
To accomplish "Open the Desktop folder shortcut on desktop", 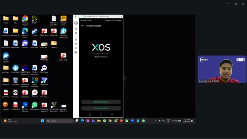I will click(x=54, y=44).
